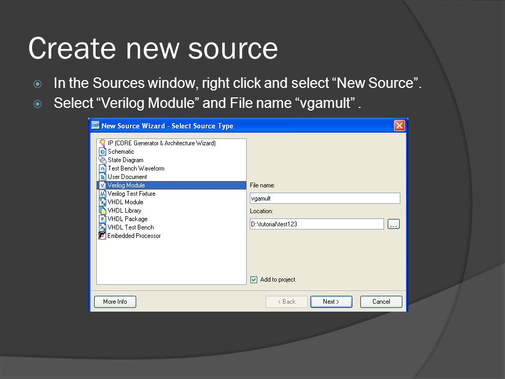
Task: Click the Schematic source type icon
Action: click(103, 152)
